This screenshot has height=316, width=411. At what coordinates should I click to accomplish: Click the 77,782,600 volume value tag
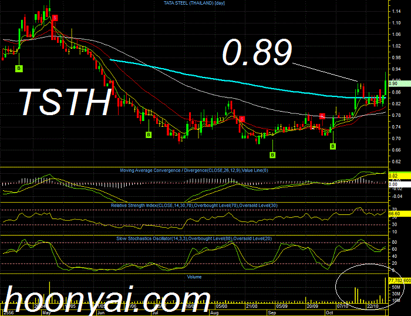tap(399, 281)
